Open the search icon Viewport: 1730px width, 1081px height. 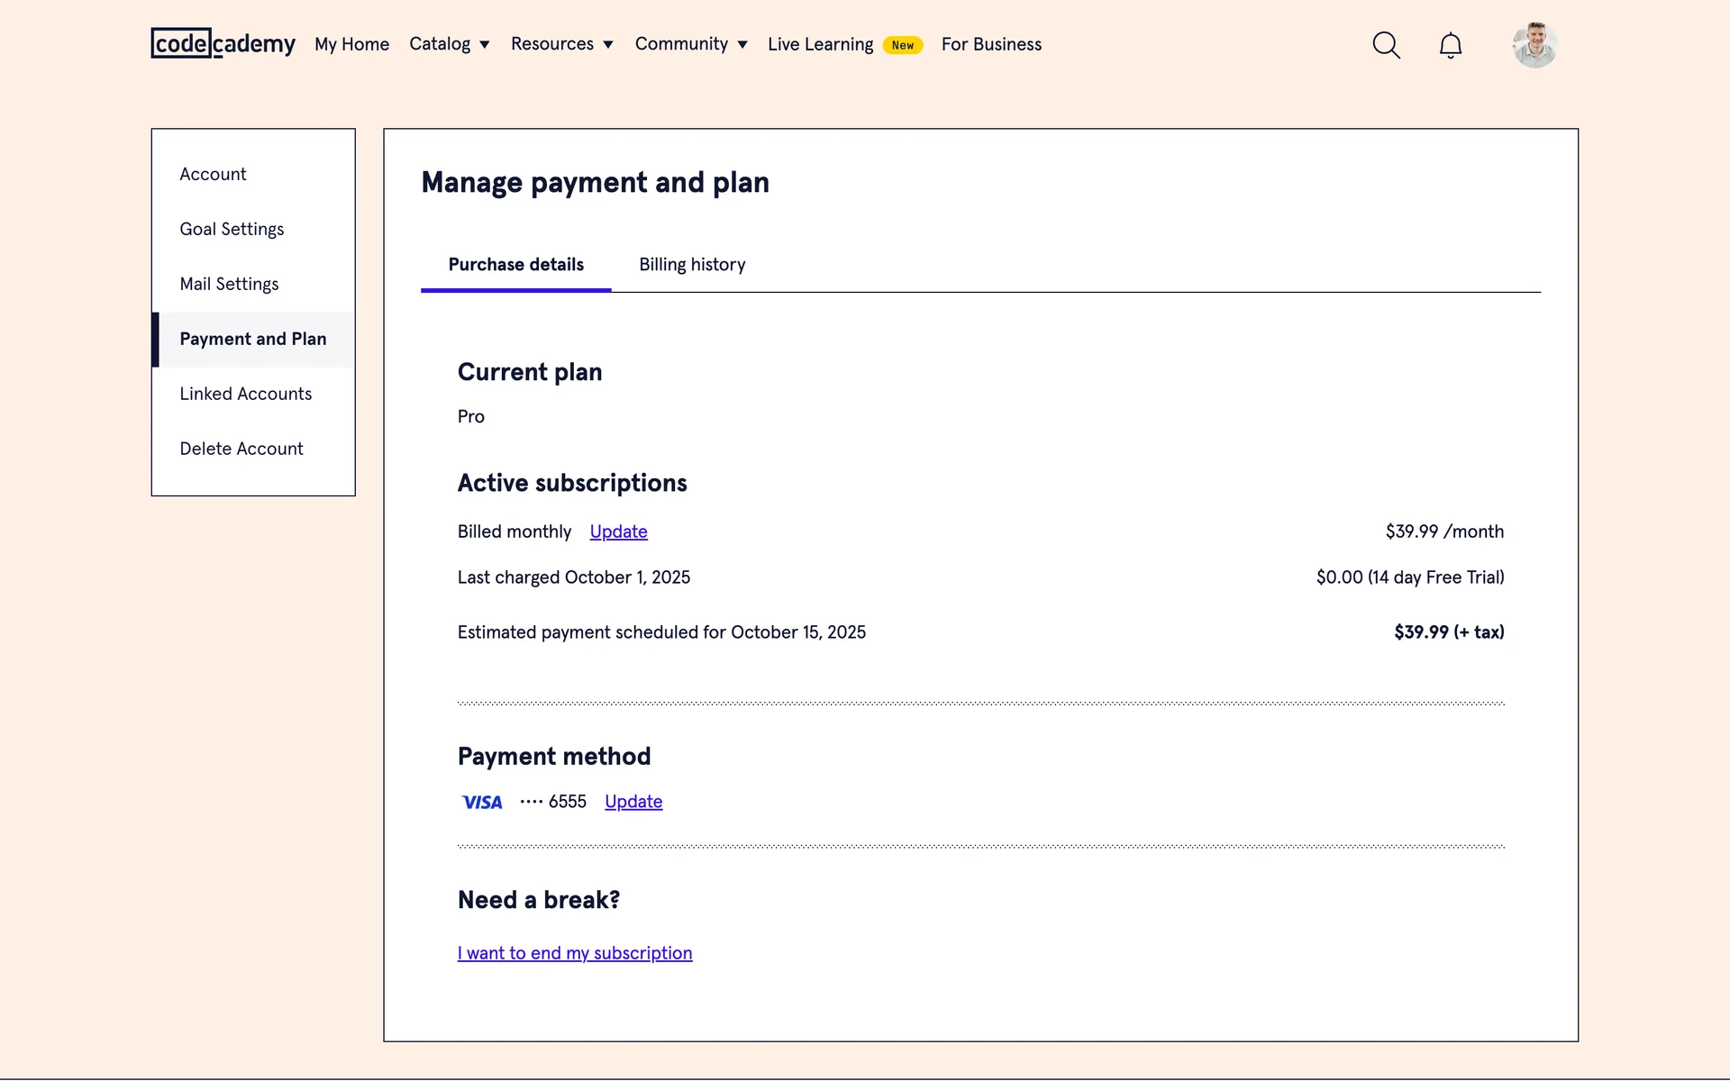(1386, 45)
